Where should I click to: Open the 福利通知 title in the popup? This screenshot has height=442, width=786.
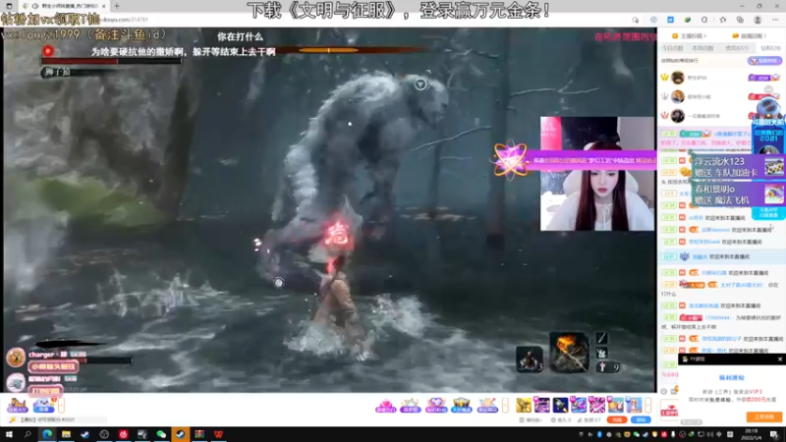coord(731,377)
